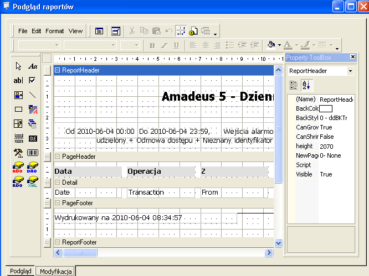
Task: Select the ActiveX hammer tool
Action: 18,153
